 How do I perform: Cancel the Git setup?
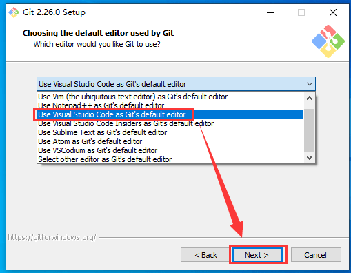pyautogui.click(x=316, y=255)
